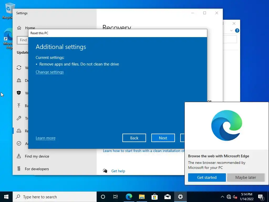
Task: Click the Home house icon
Action: (19, 28)
